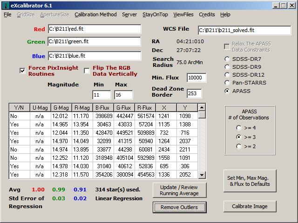
Task: Click the Calibrate Image button
Action: click(x=250, y=206)
